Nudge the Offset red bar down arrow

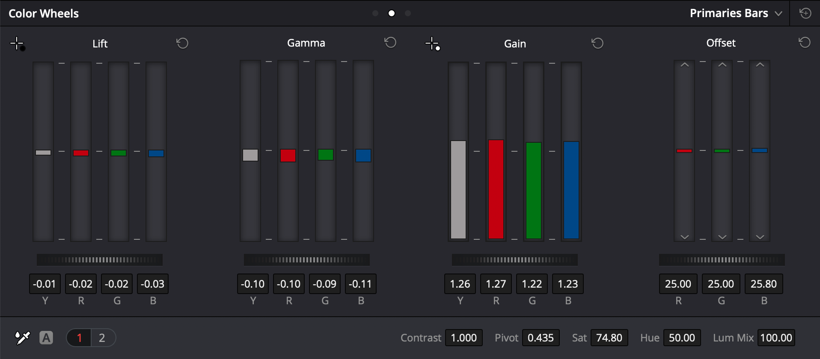[685, 237]
